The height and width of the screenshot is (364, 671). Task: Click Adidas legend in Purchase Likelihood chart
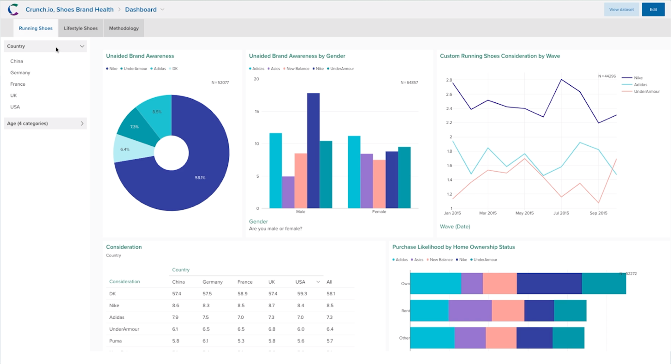pos(400,260)
